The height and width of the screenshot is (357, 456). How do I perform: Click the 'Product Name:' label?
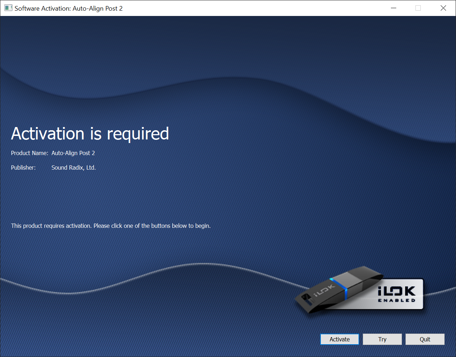30,153
